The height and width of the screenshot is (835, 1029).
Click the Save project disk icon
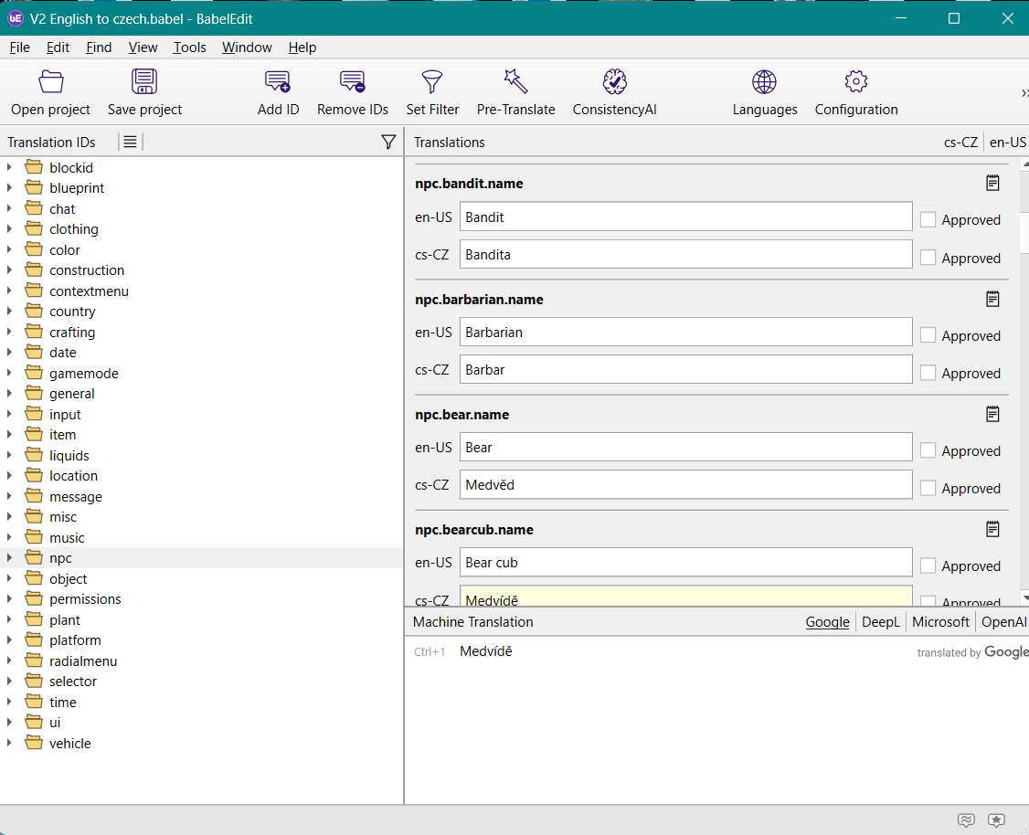point(144,82)
